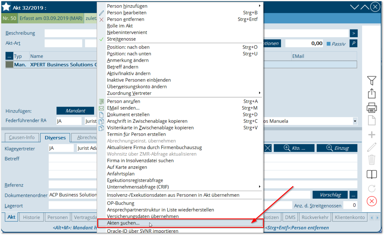Click the trash delete icon
Viewport: 384px width, 235px height.
click(372, 160)
